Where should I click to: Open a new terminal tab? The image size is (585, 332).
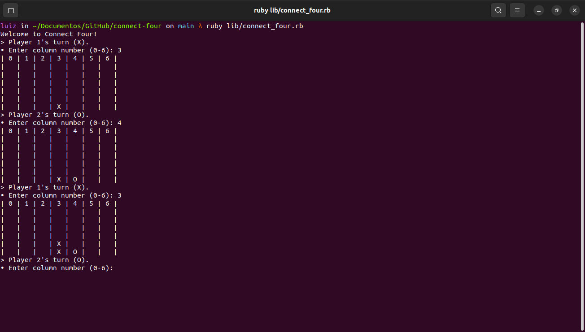click(x=11, y=10)
